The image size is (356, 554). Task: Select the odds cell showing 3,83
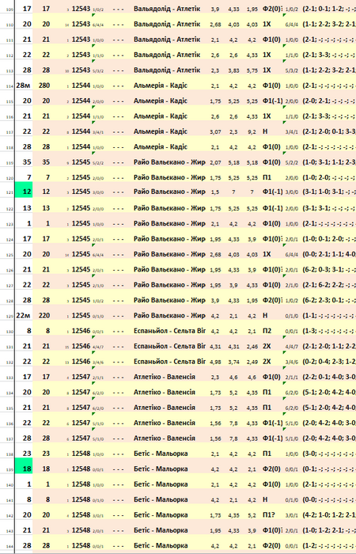coord(233,70)
